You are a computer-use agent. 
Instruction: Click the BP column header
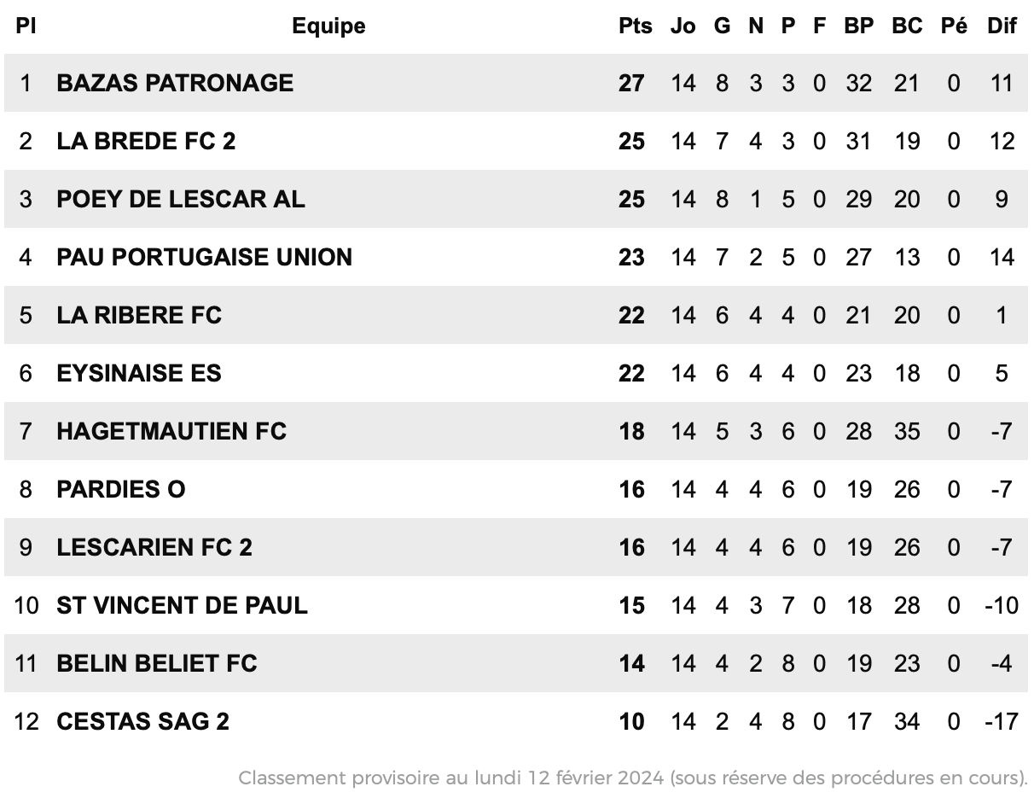pos(859,26)
